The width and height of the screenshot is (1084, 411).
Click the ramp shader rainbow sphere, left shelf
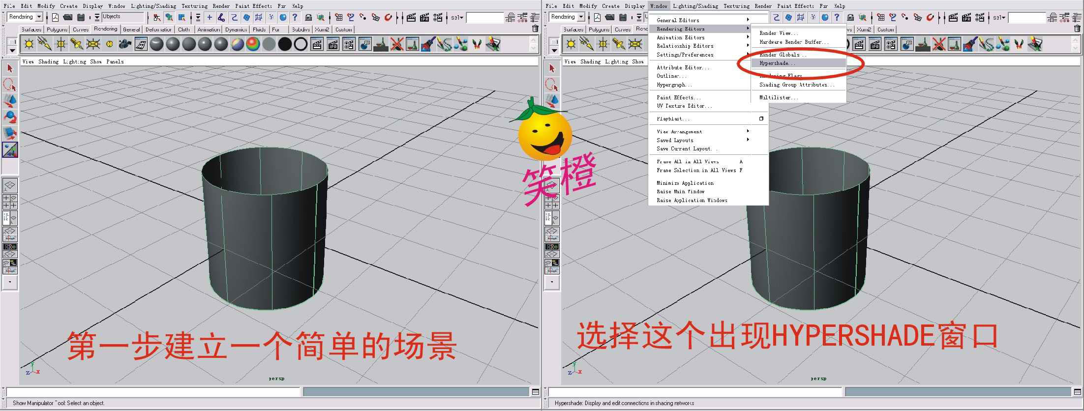click(x=253, y=45)
